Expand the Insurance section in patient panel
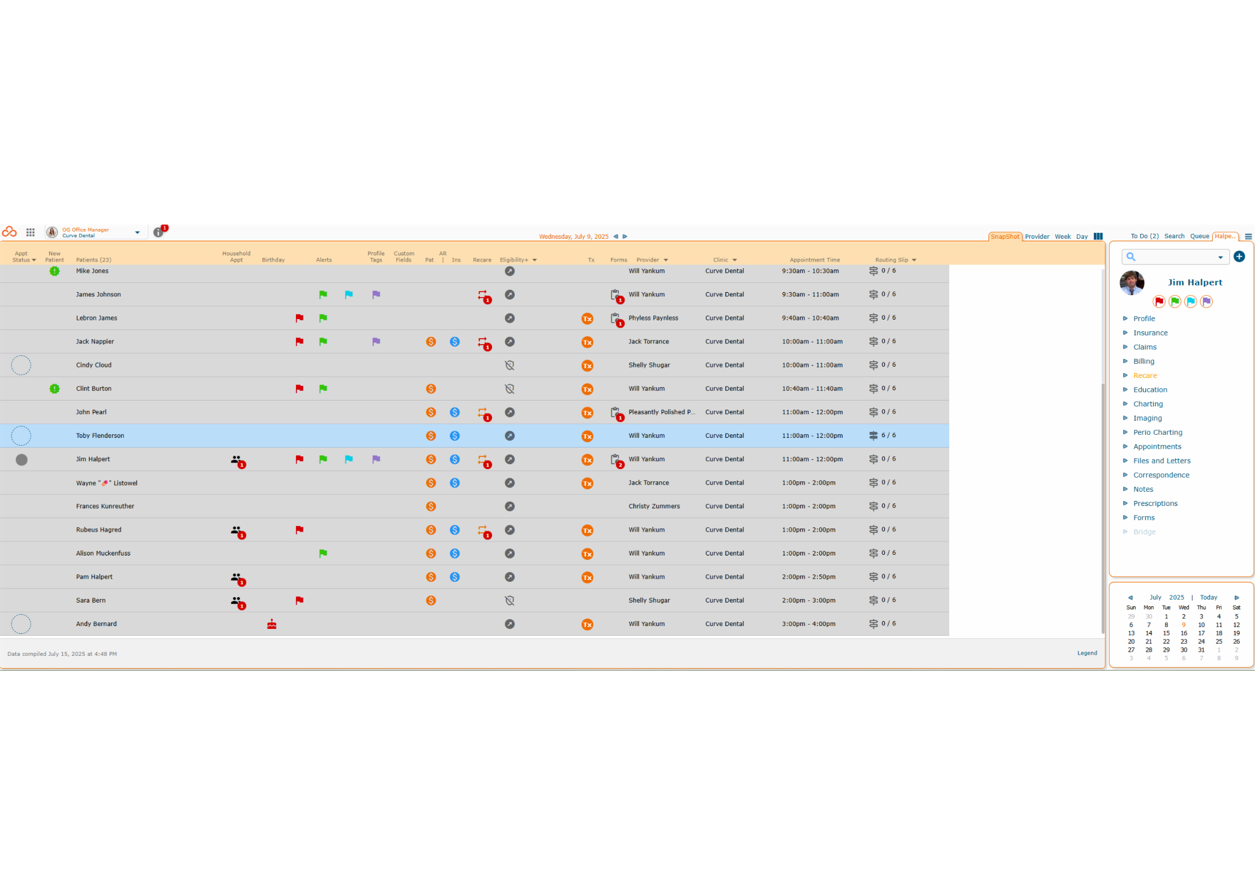This screenshot has width=1255, height=896. (x=1150, y=333)
